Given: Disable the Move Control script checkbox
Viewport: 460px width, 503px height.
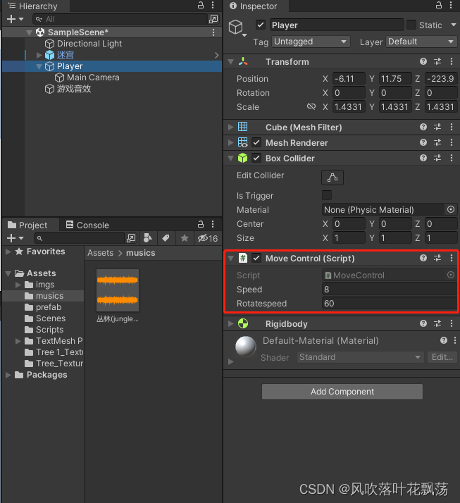Looking at the screenshot, I should point(256,258).
